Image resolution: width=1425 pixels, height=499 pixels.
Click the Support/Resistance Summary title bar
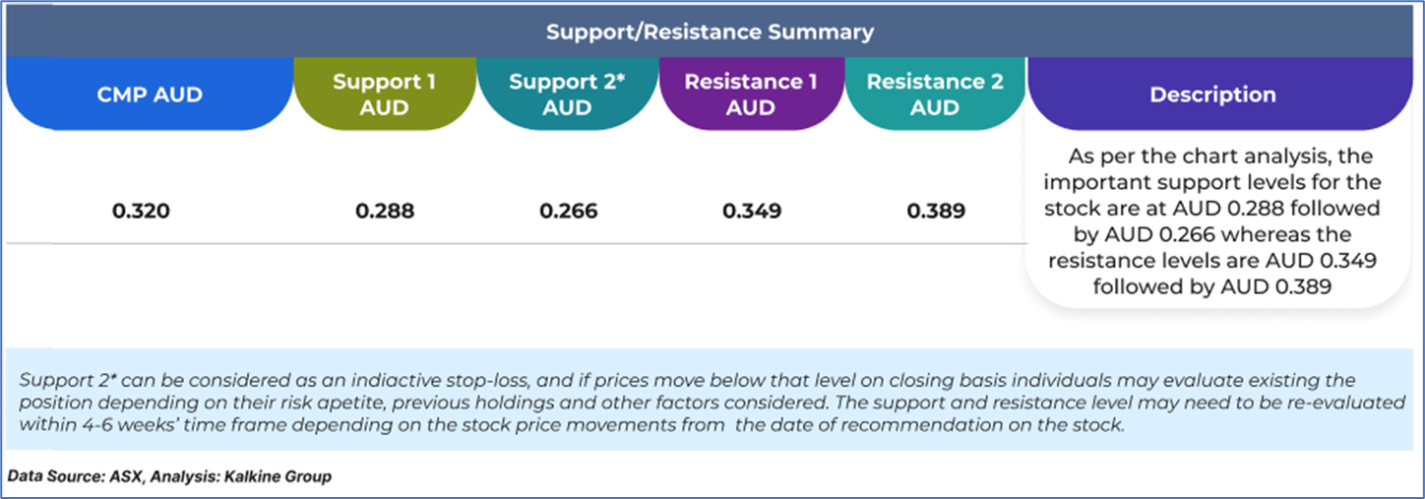[x=710, y=31]
